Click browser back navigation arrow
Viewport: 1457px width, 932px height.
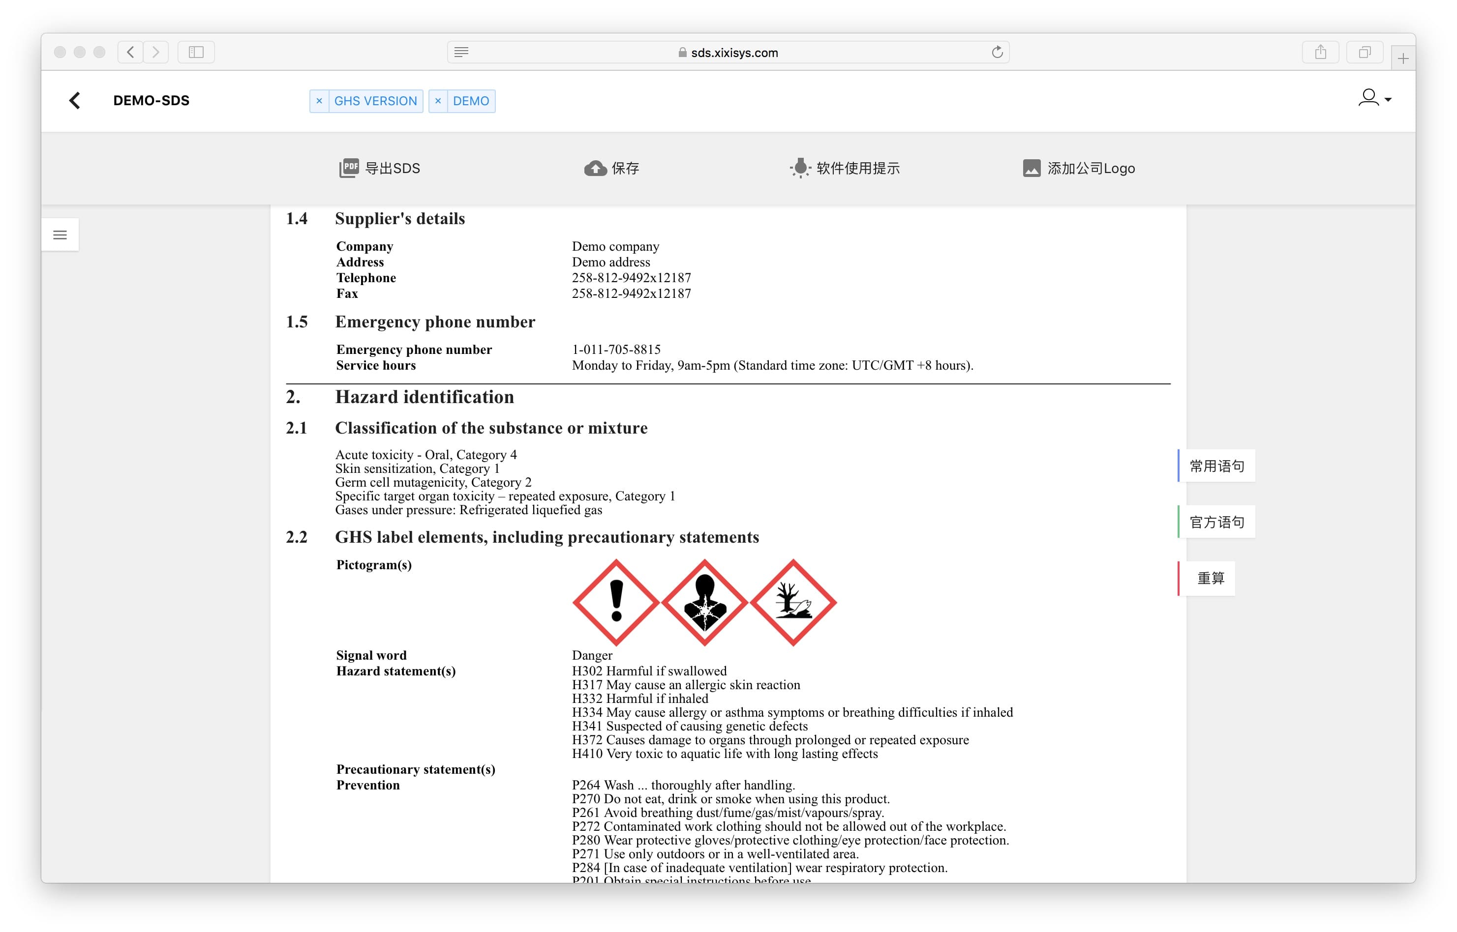[x=130, y=52]
